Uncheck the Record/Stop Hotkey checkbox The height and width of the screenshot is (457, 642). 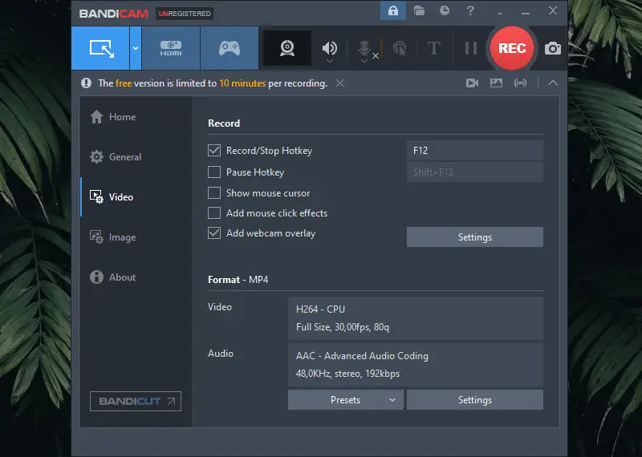tap(214, 151)
